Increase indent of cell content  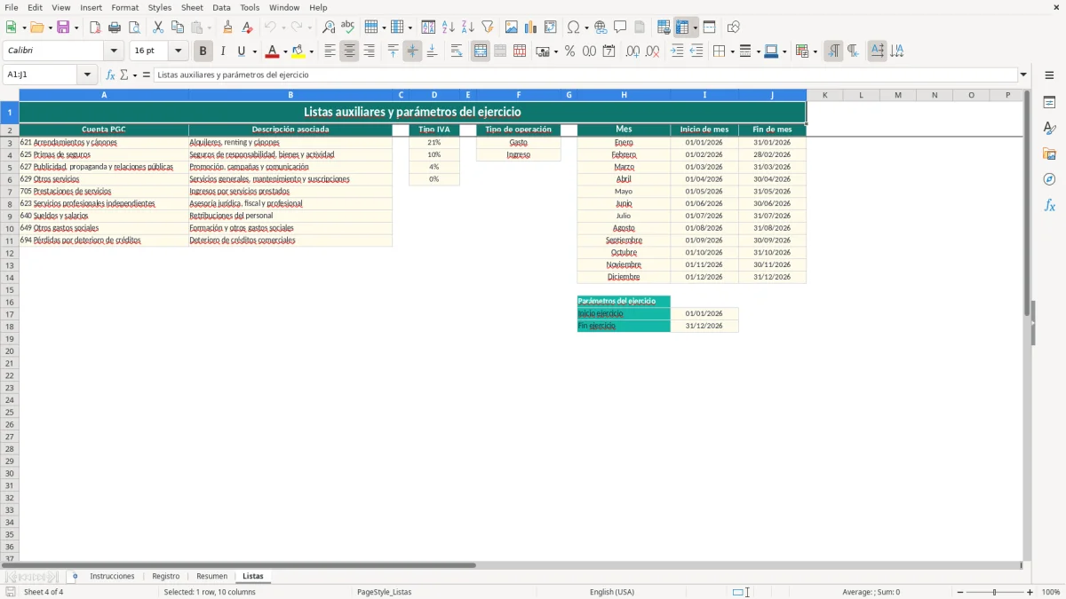tap(677, 51)
